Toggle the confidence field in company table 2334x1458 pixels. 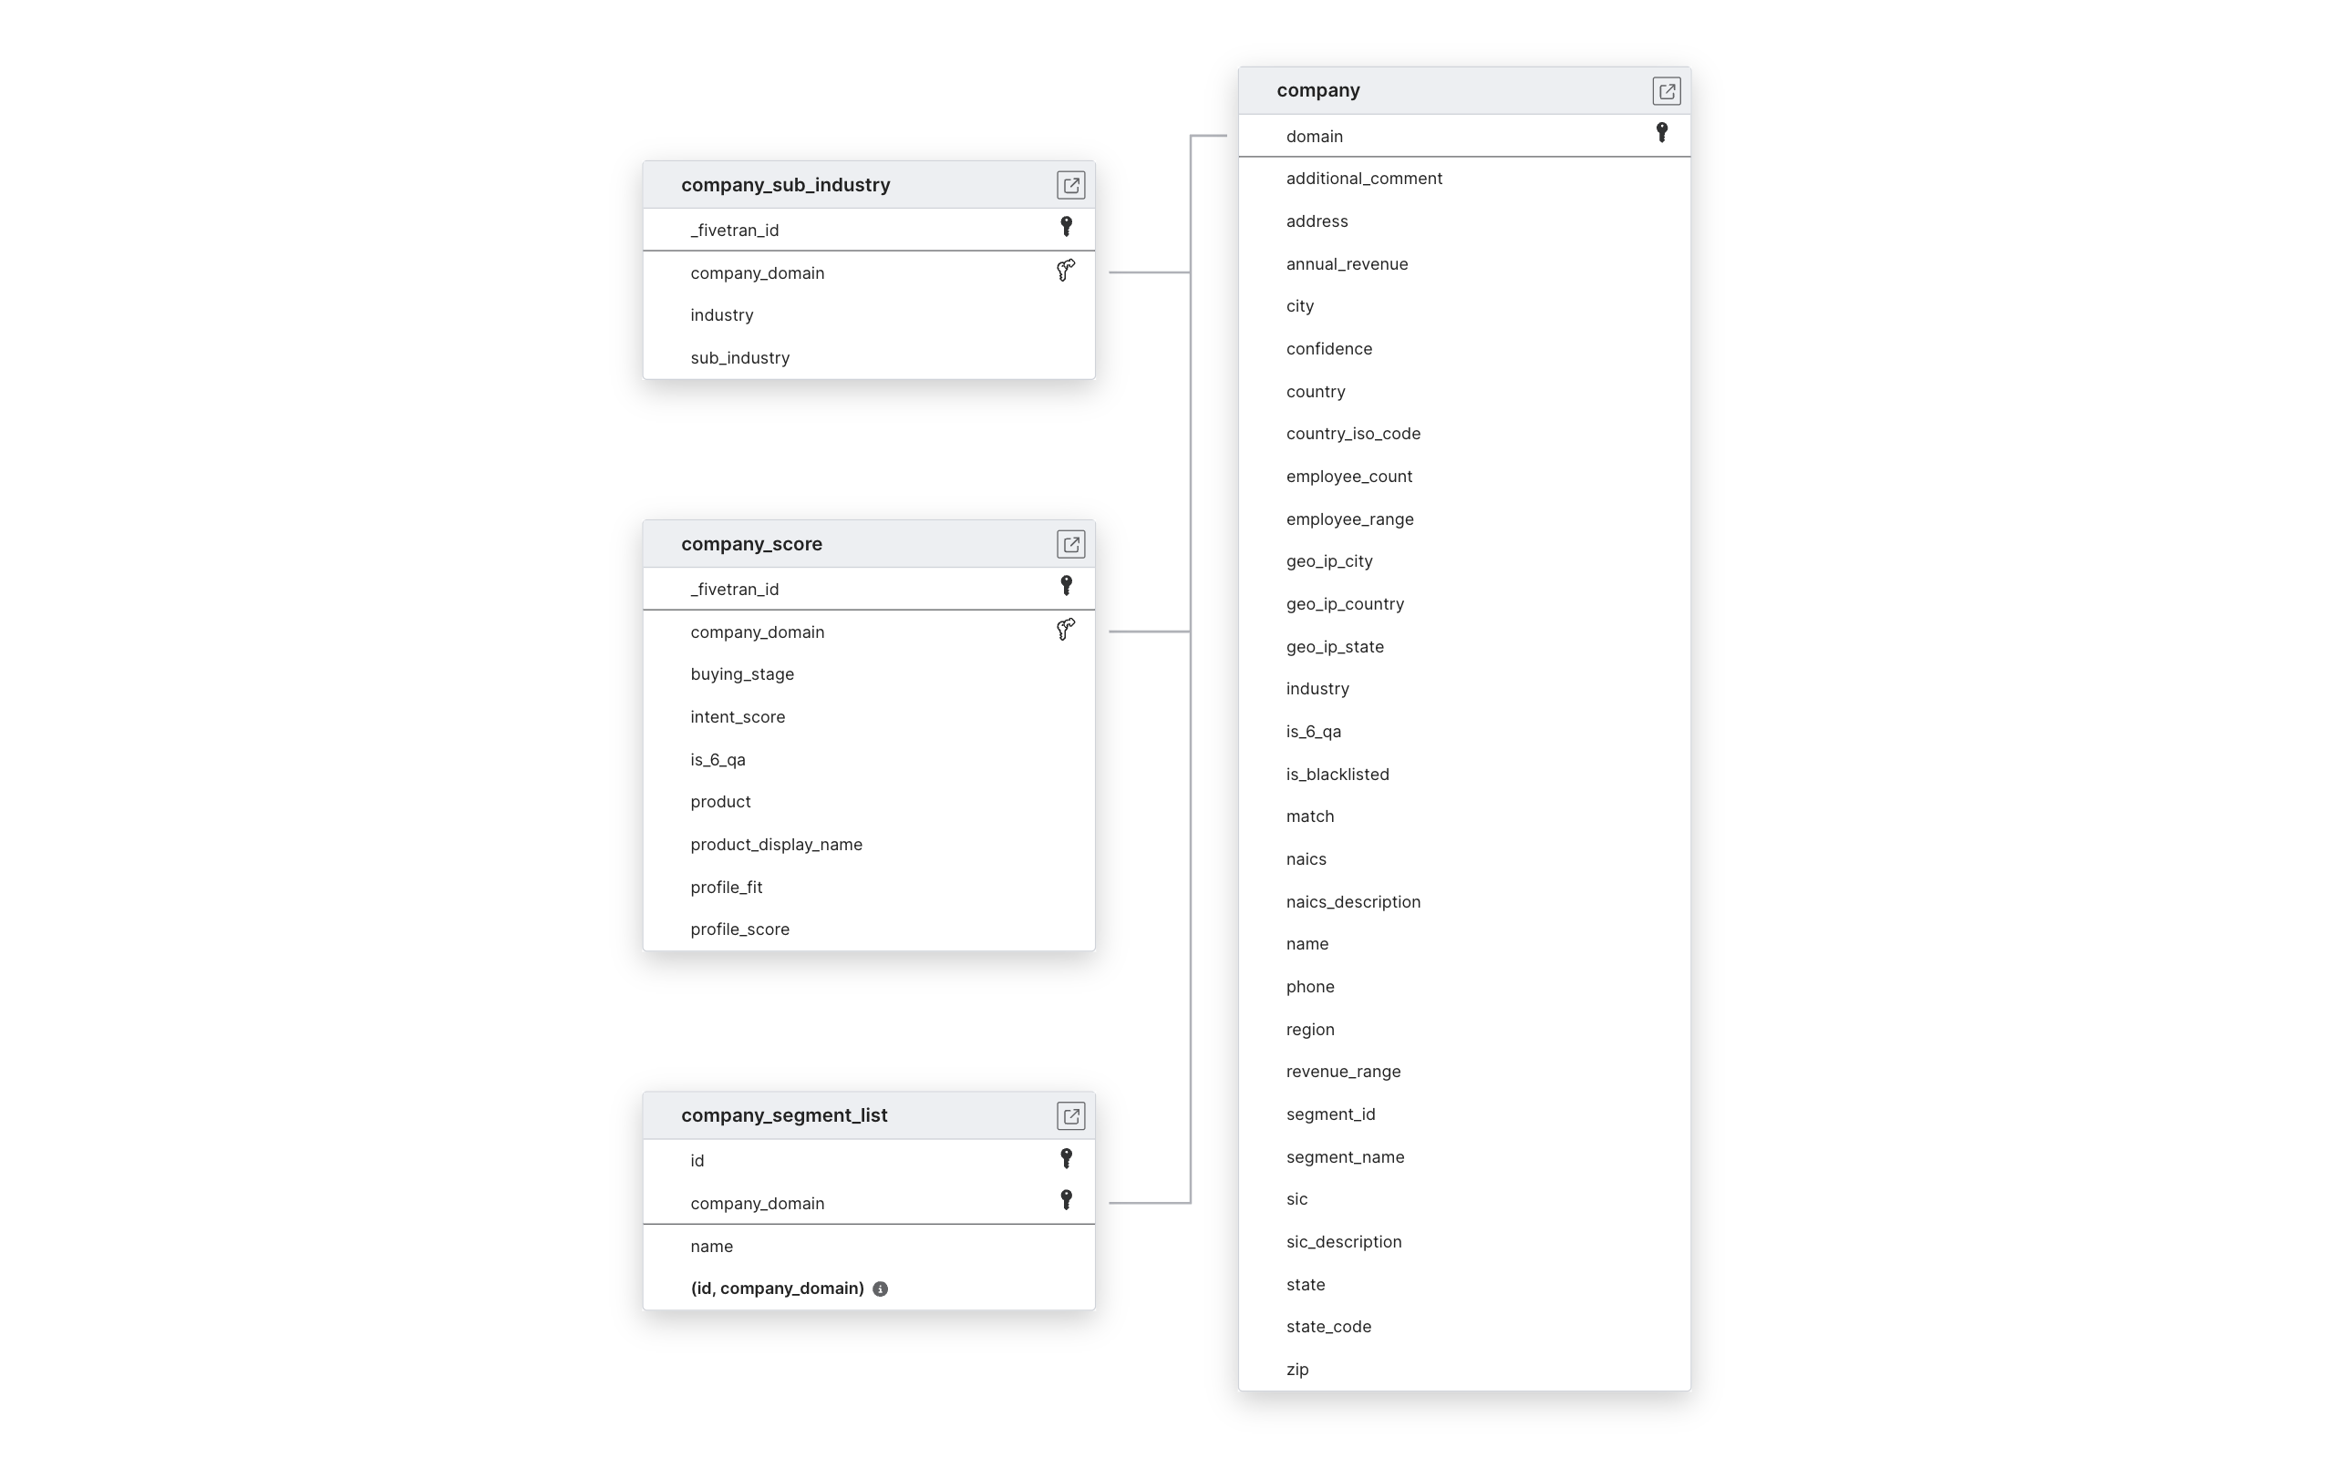[1327, 348]
